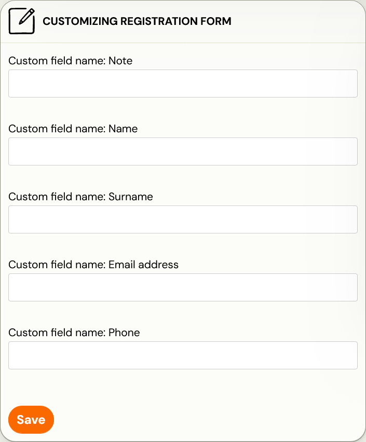Screen dimensions: 366x442
Task: Click the word 'Note' in first label
Action: (x=120, y=61)
